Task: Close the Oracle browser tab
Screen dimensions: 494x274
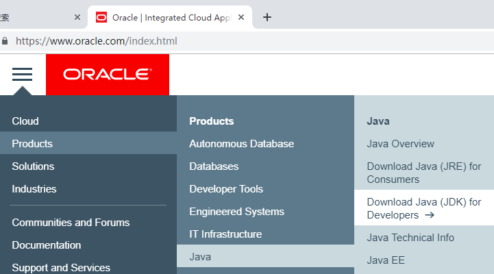Action: 241,17
